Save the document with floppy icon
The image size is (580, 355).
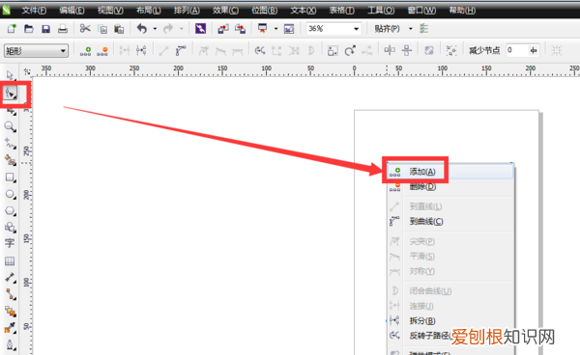click(x=45, y=28)
